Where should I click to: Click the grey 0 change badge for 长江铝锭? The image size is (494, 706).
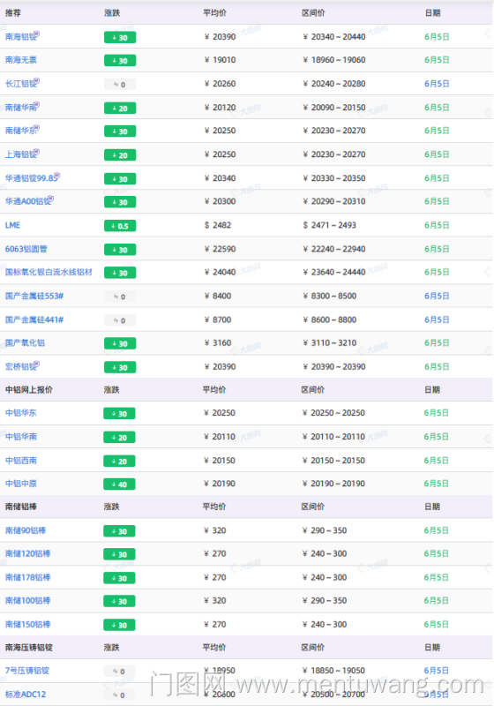[120, 84]
